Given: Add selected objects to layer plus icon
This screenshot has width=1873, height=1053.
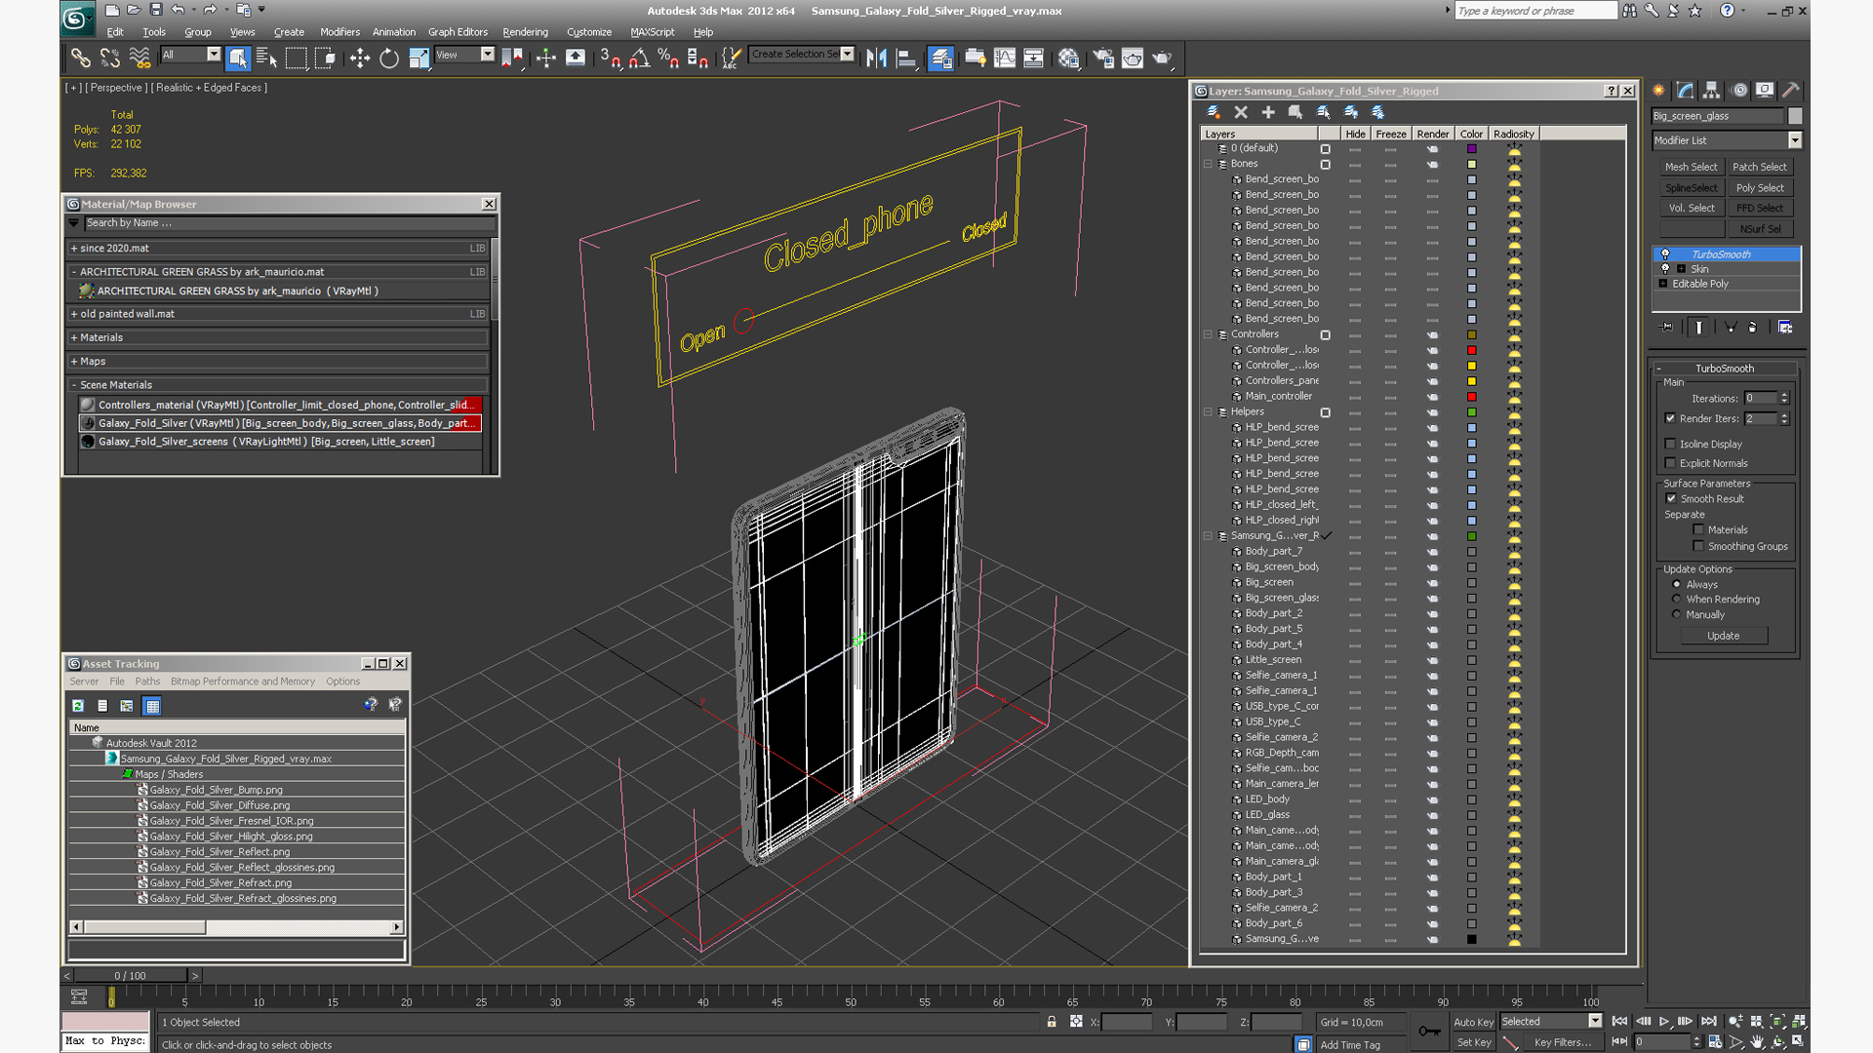Looking at the screenshot, I should (1268, 112).
